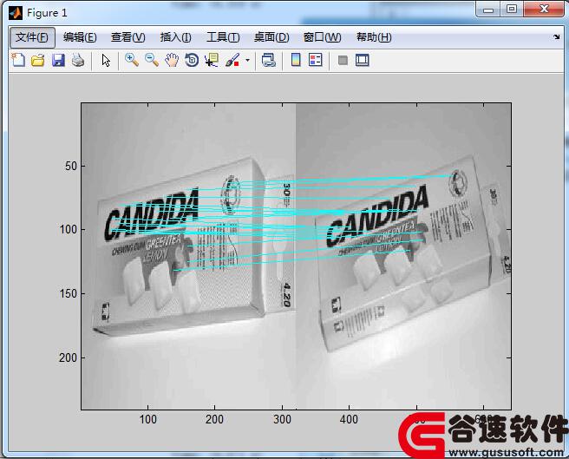Create a new figure with toolbar icon
Viewport: 569px width, 459px height.
click(x=18, y=60)
